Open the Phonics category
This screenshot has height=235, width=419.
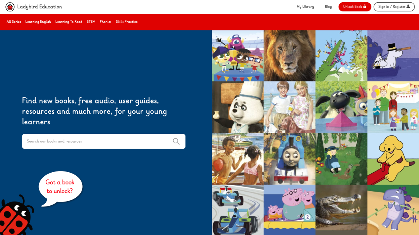pos(106,22)
